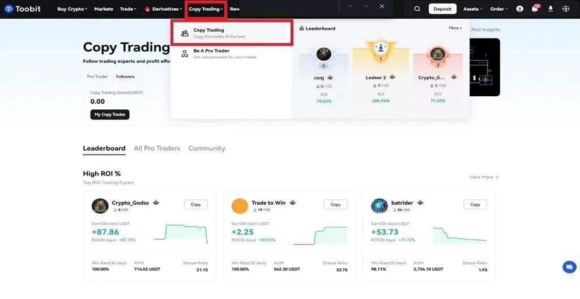Expand the Order dropdown
Image resolution: width=580 pixels, height=299 pixels.
click(499, 9)
